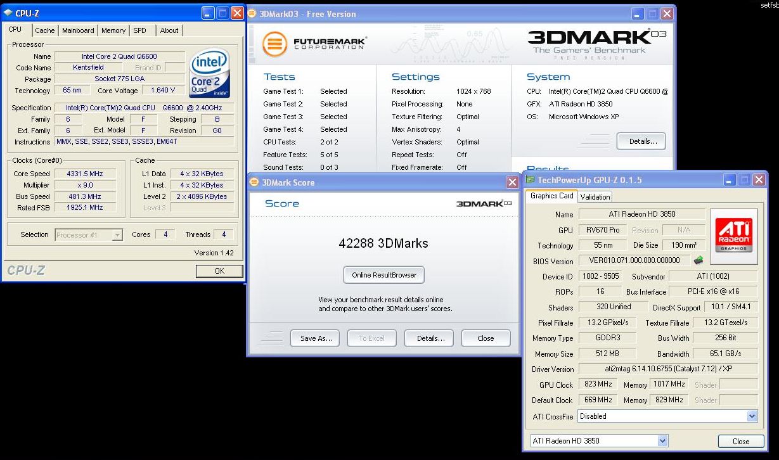Switch to the Cache tab in CPU-Z
Viewport: 779px width, 460px height.
pyautogui.click(x=45, y=30)
